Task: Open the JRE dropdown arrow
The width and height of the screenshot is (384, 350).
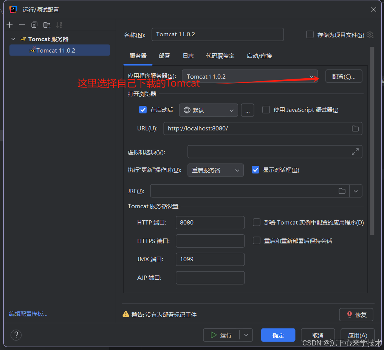Action: tap(356, 191)
